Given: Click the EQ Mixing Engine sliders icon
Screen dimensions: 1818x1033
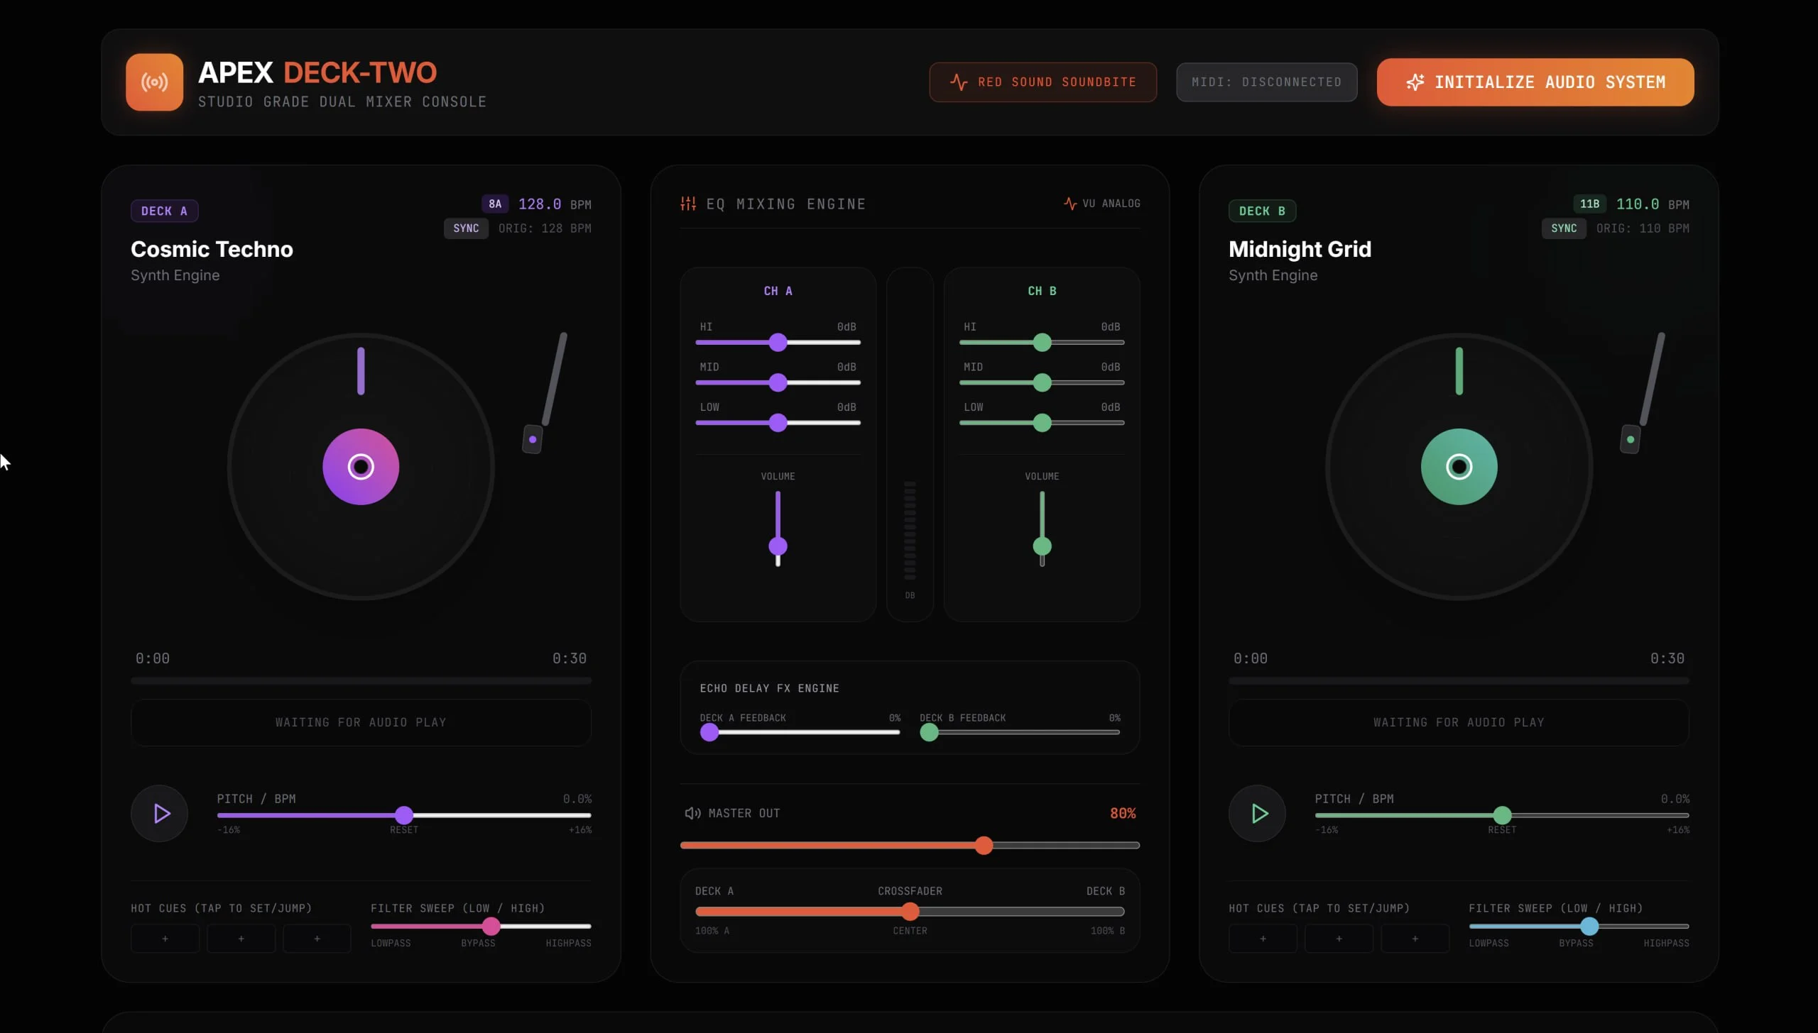Looking at the screenshot, I should coord(687,204).
